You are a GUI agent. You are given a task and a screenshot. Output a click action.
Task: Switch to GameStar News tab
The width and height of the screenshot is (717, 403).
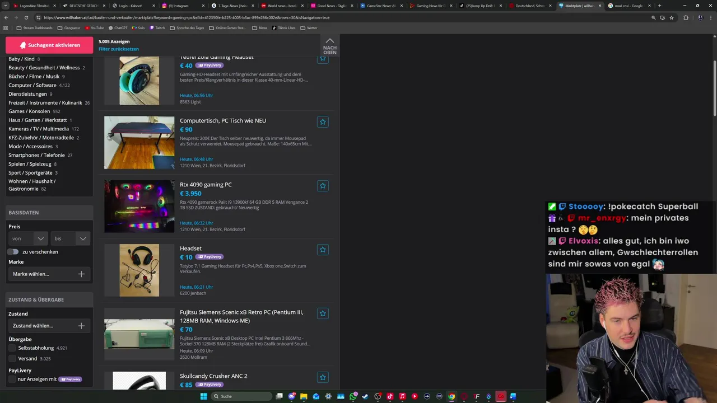click(x=381, y=6)
